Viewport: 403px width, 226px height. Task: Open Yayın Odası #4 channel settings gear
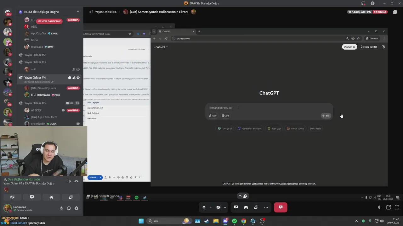(78, 78)
